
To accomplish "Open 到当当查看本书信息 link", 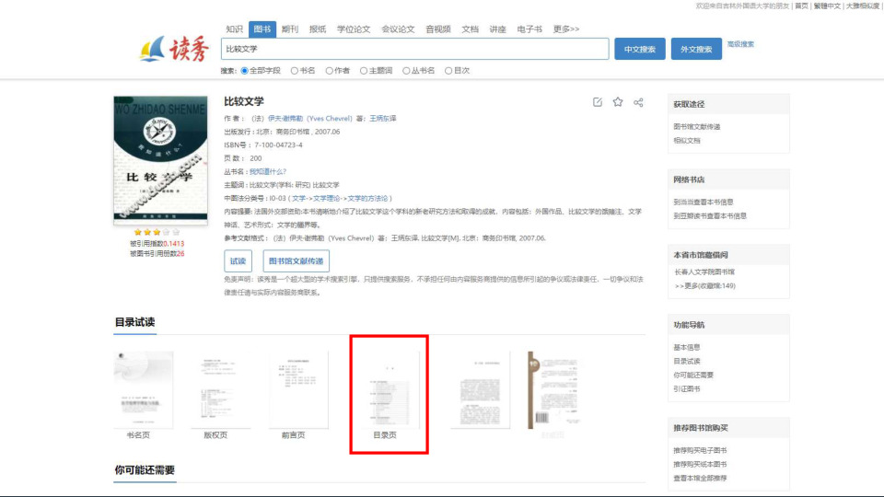I will 704,202.
